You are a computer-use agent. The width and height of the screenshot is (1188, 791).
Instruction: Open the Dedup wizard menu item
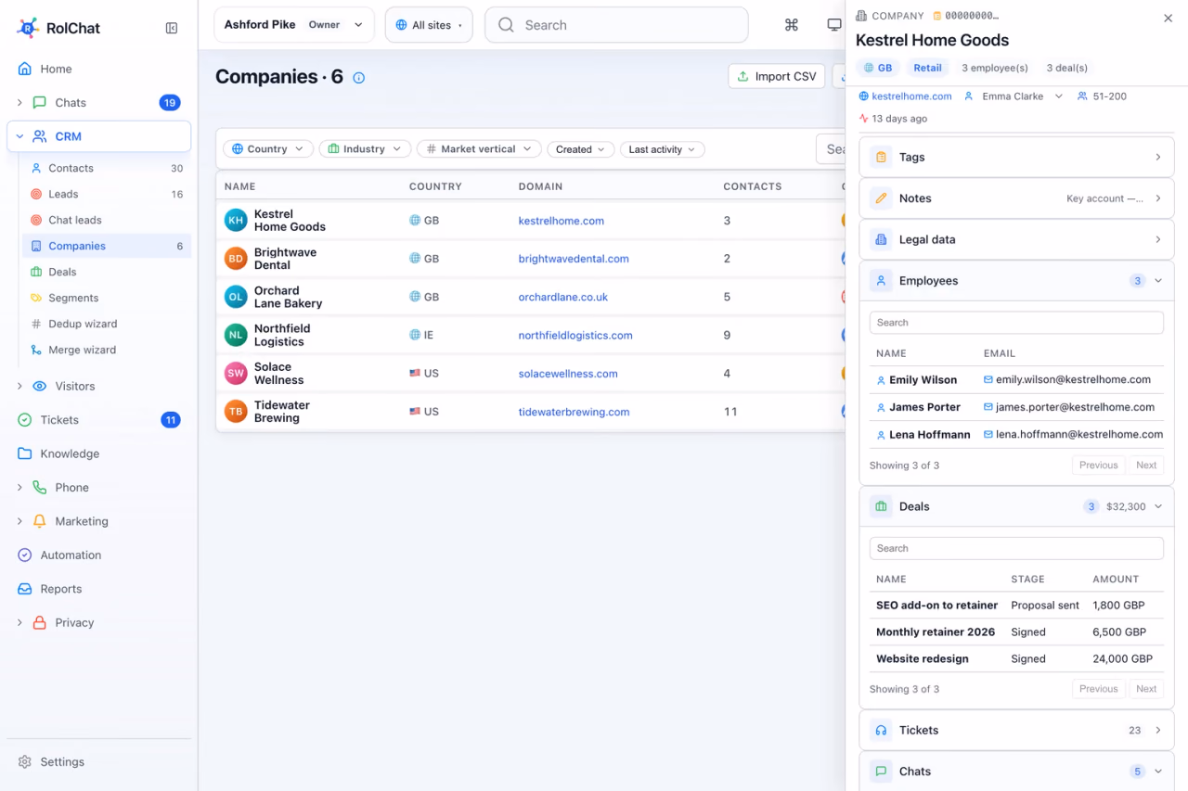click(x=107, y=324)
